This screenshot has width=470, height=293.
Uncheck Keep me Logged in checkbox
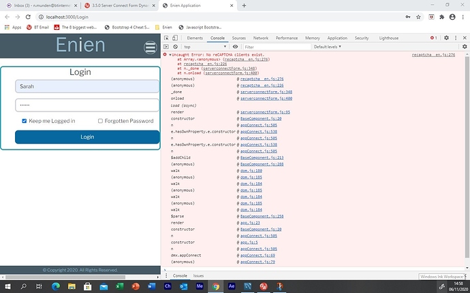[x=25, y=121]
